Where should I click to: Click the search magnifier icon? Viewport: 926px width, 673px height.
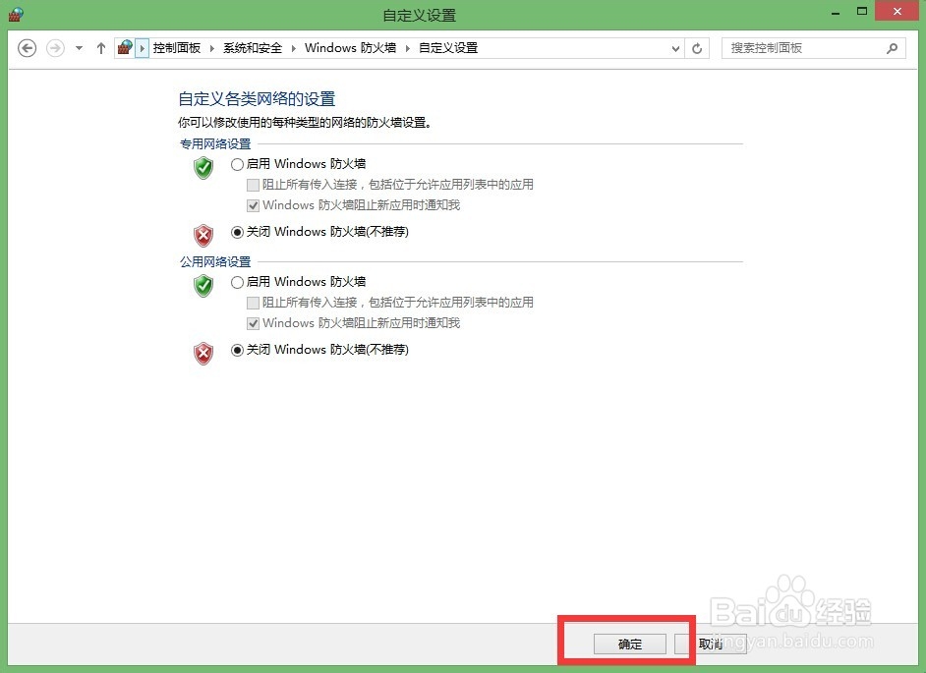point(893,48)
